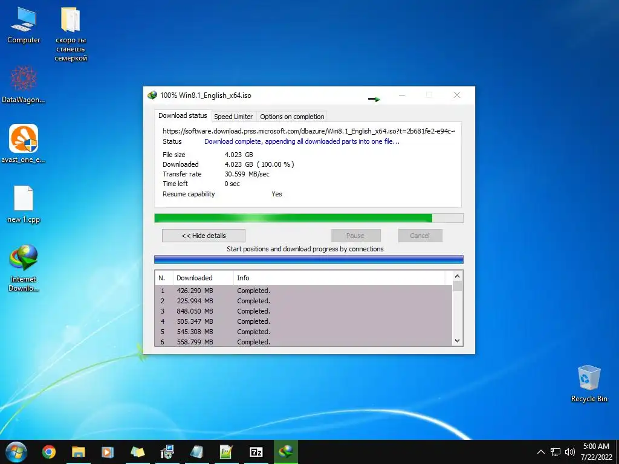Click the Transfer rate value 30.599 MB/sec
Viewport: 619px width, 464px height.
[247, 174]
